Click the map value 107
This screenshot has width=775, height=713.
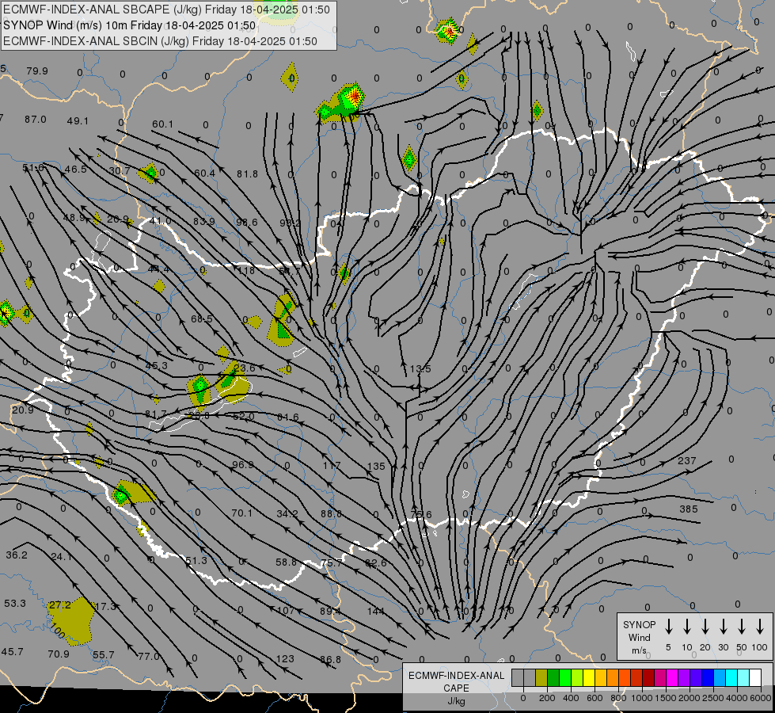click(286, 611)
